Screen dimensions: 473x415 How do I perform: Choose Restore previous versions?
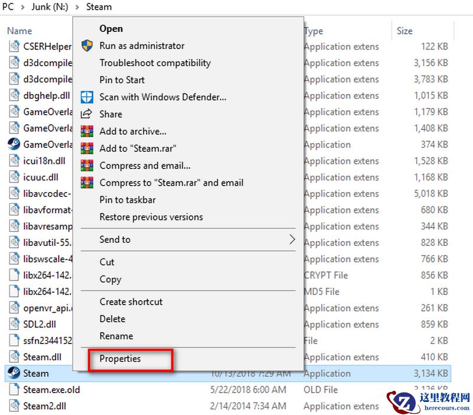tap(151, 217)
